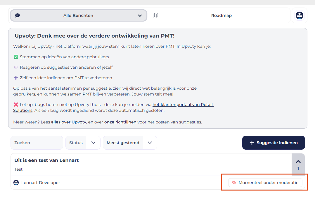This screenshot has height=198, width=315.
Task: Open the user profile avatar icon
Action: [299, 15]
